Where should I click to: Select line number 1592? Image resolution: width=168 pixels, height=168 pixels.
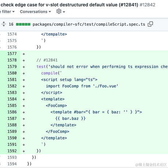point(12,151)
